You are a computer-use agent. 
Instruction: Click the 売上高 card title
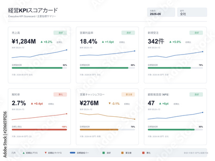point(16,33)
